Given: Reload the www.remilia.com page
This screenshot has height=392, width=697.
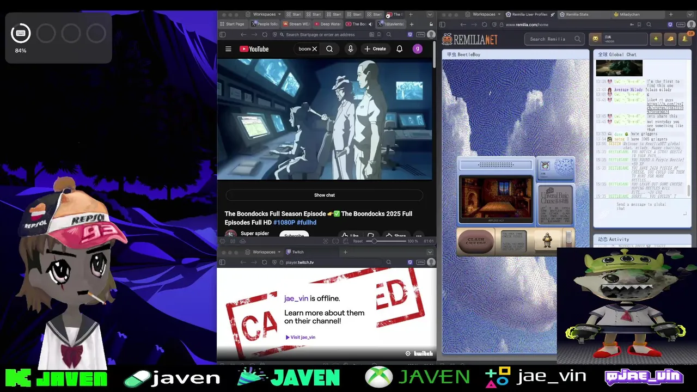Looking at the screenshot, I should (x=484, y=24).
